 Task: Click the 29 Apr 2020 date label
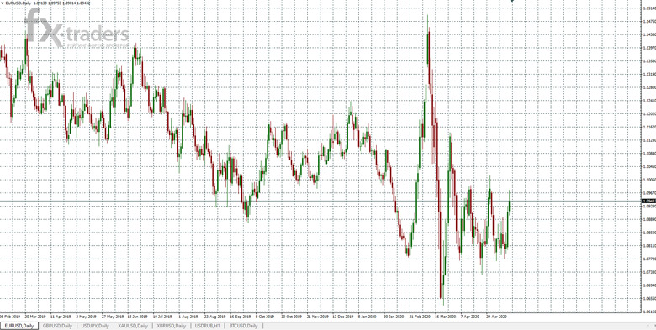pos(496,317)
